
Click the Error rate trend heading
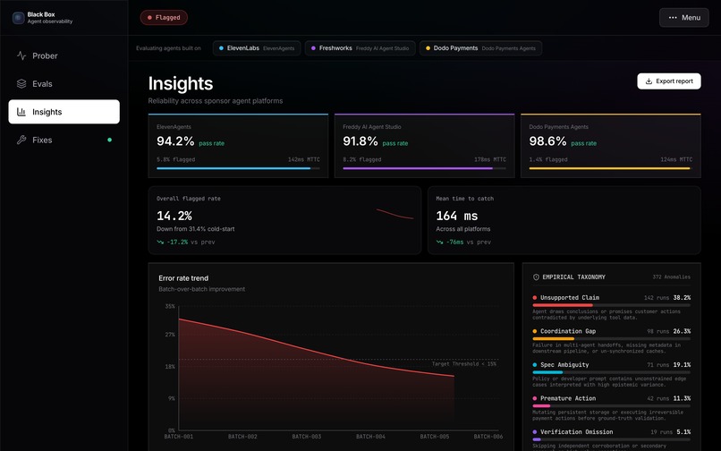coord(183,278)
